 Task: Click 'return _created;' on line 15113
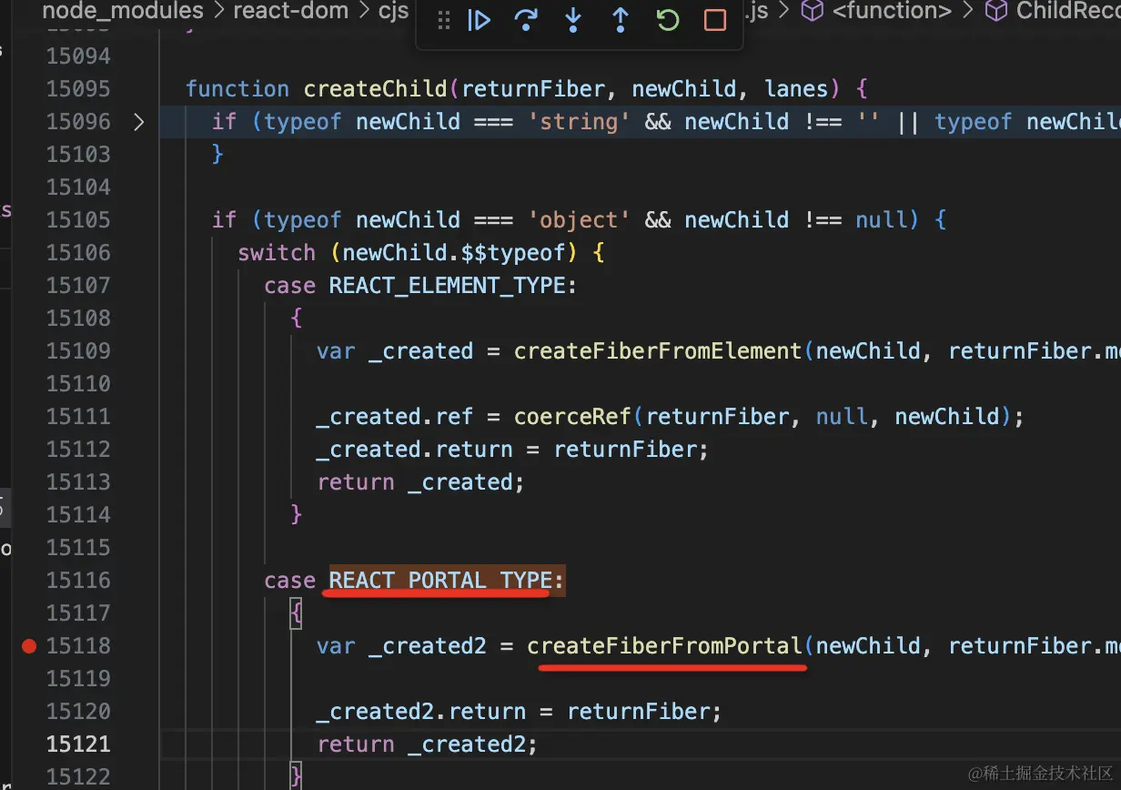(421, 482)
